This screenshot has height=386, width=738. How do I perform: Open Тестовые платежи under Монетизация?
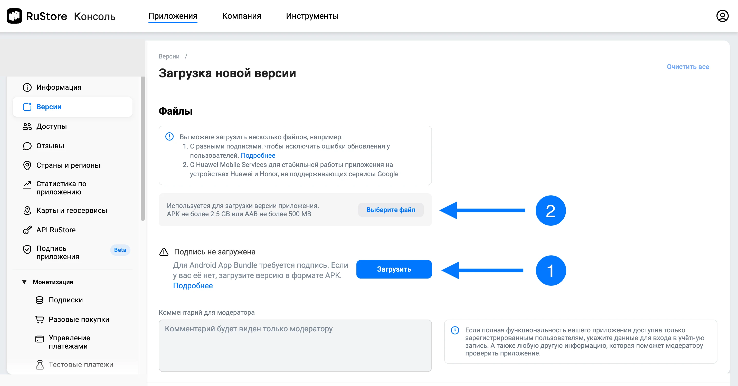click(72, 364)
